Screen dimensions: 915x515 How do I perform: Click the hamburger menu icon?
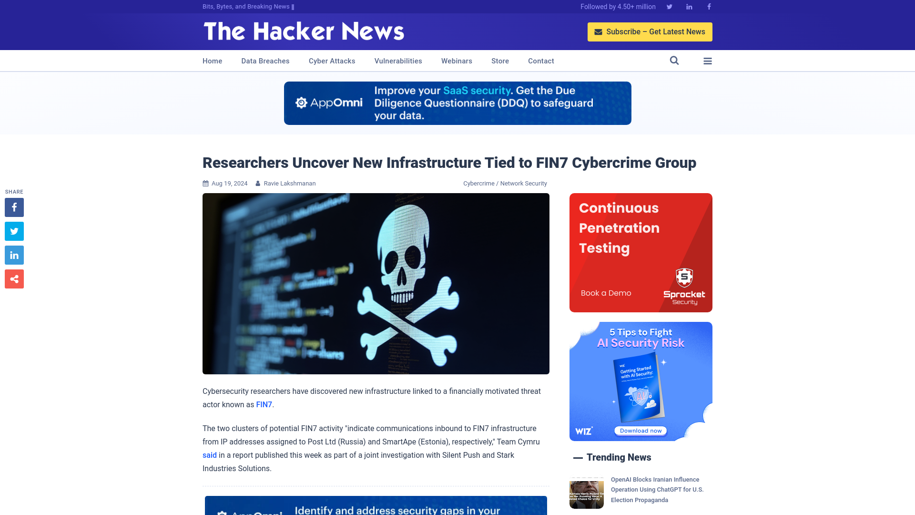(x=708, y=61)
